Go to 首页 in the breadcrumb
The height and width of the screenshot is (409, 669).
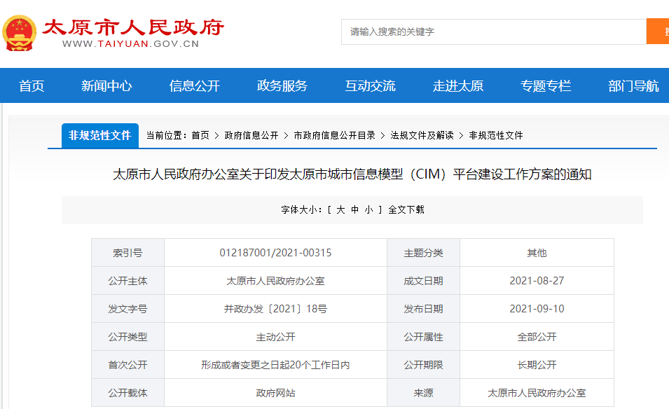click(x=200, y=136)
